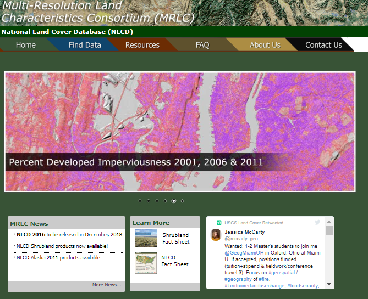Click the Percent Developed Imperviousness banner image

click(180, 132)
